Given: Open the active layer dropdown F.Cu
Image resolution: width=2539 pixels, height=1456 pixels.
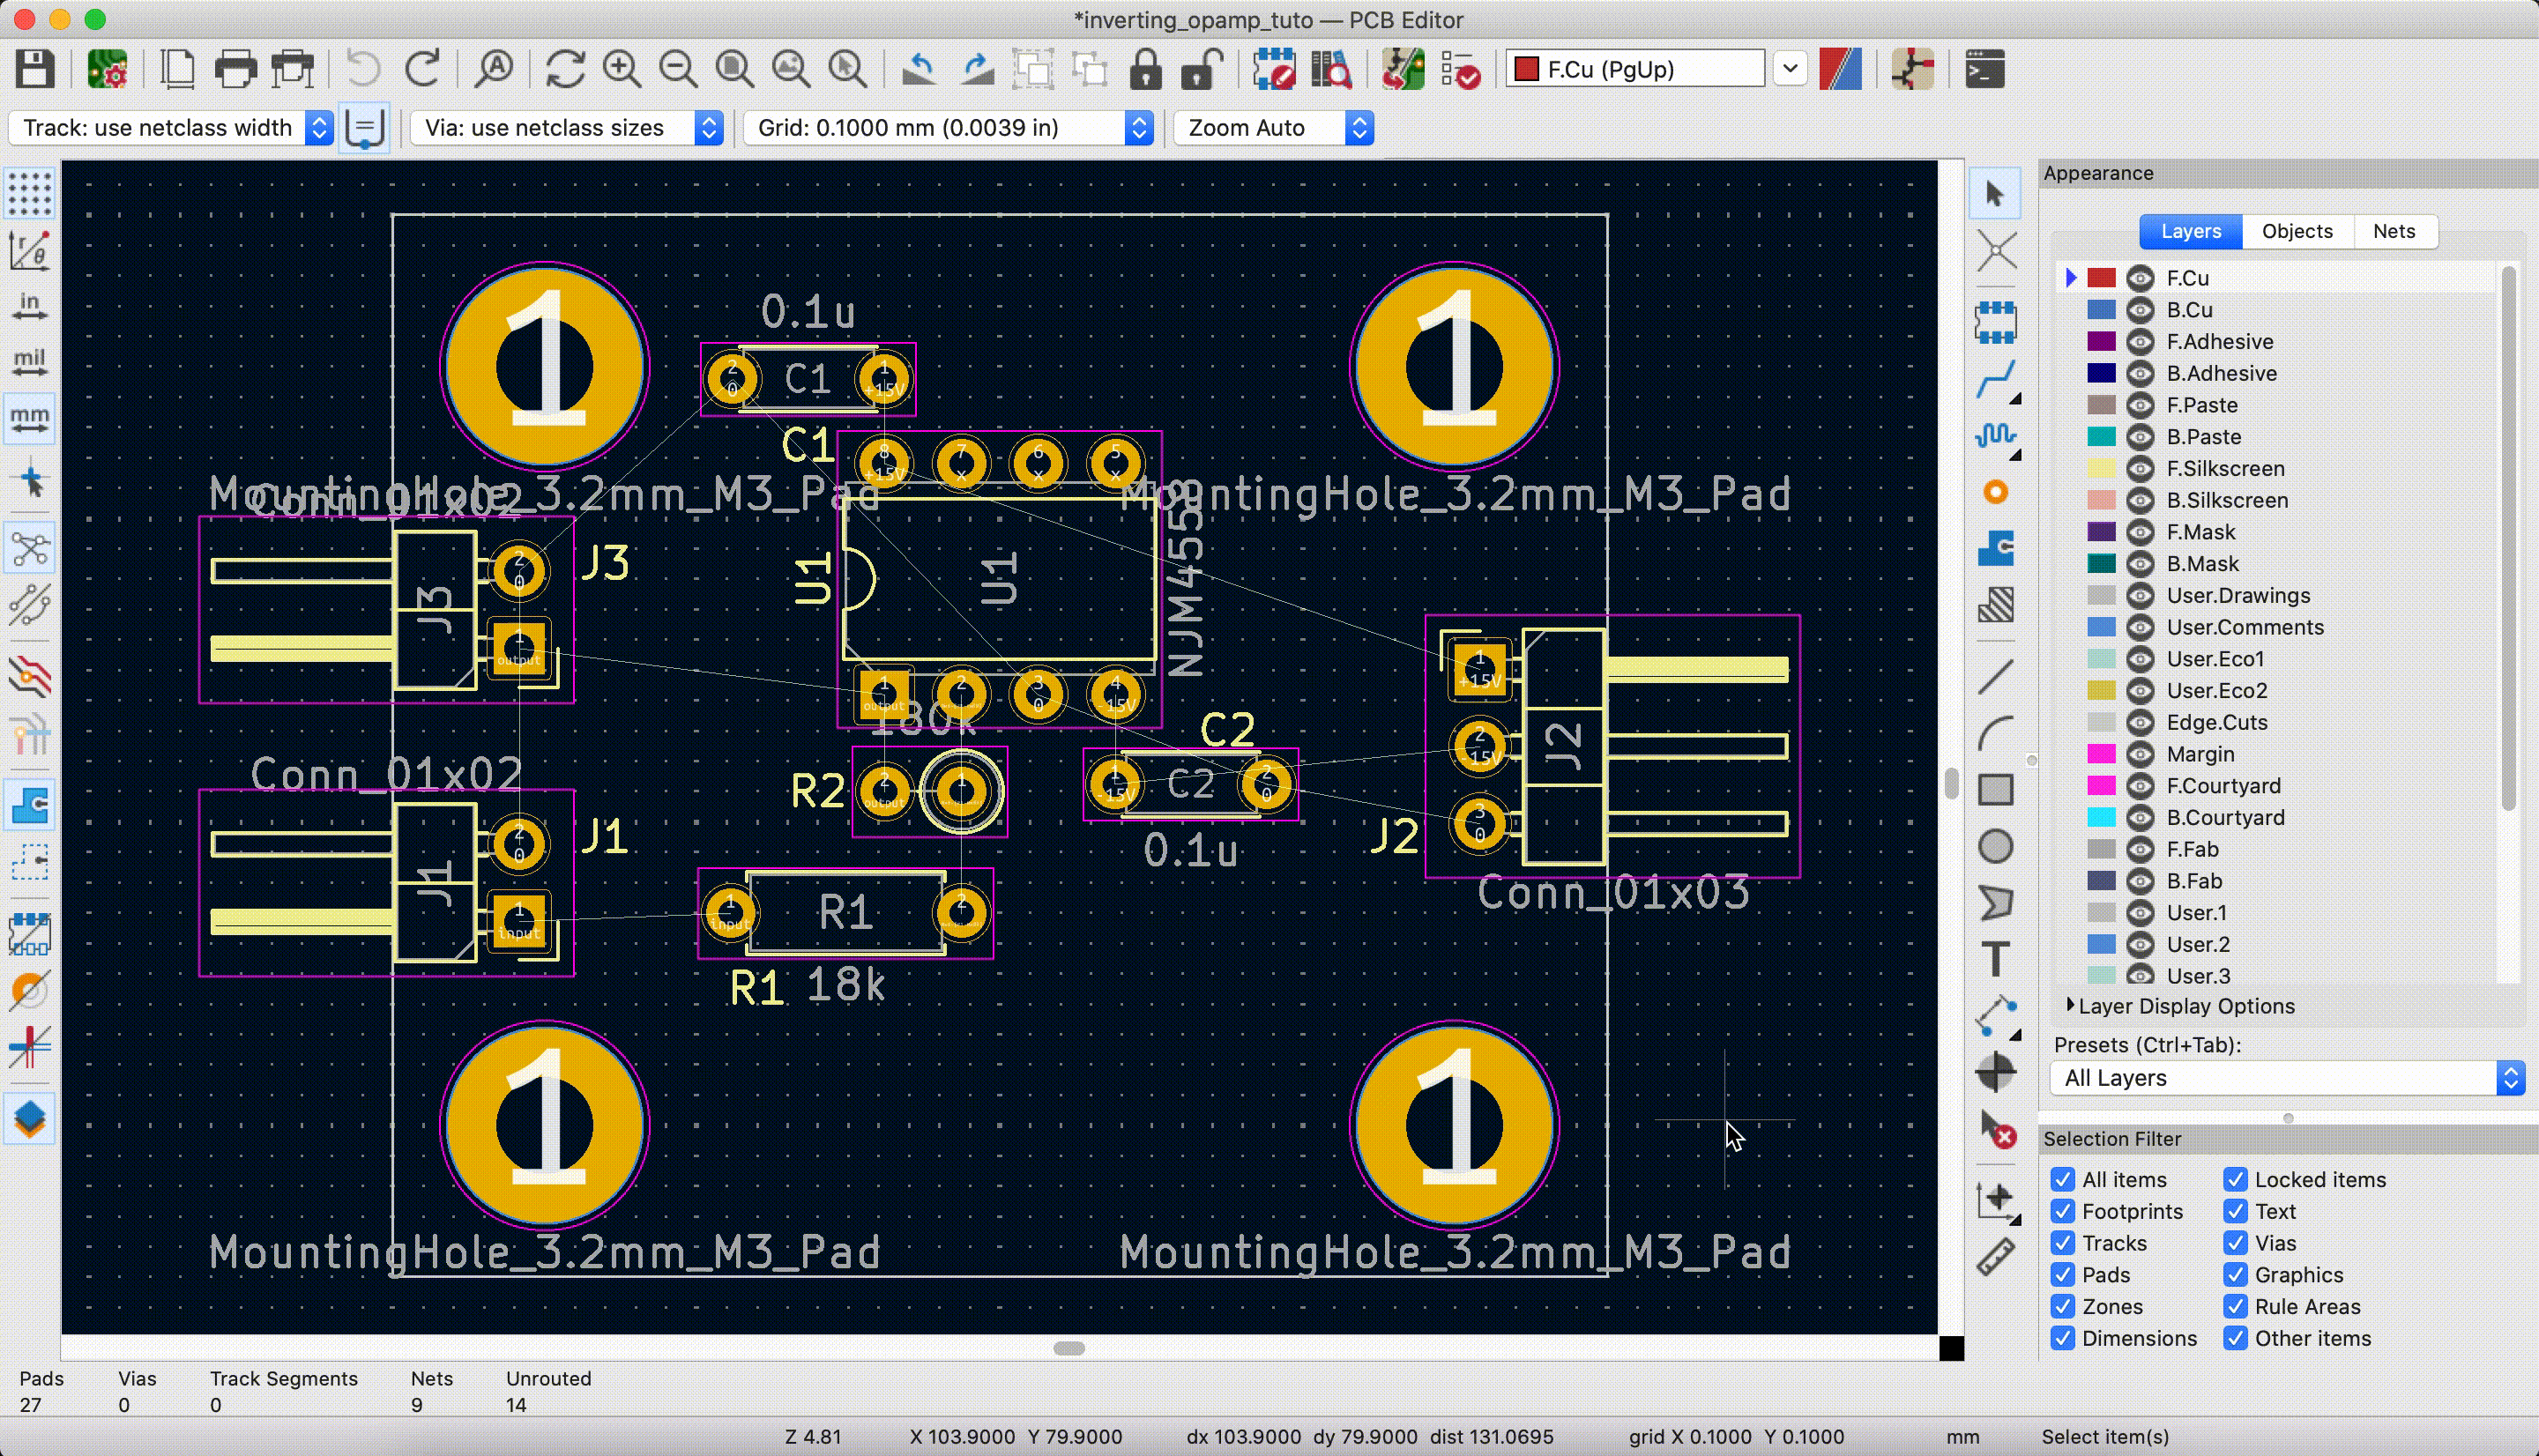Looking at the screenshot, I should tap(1791, 70).
